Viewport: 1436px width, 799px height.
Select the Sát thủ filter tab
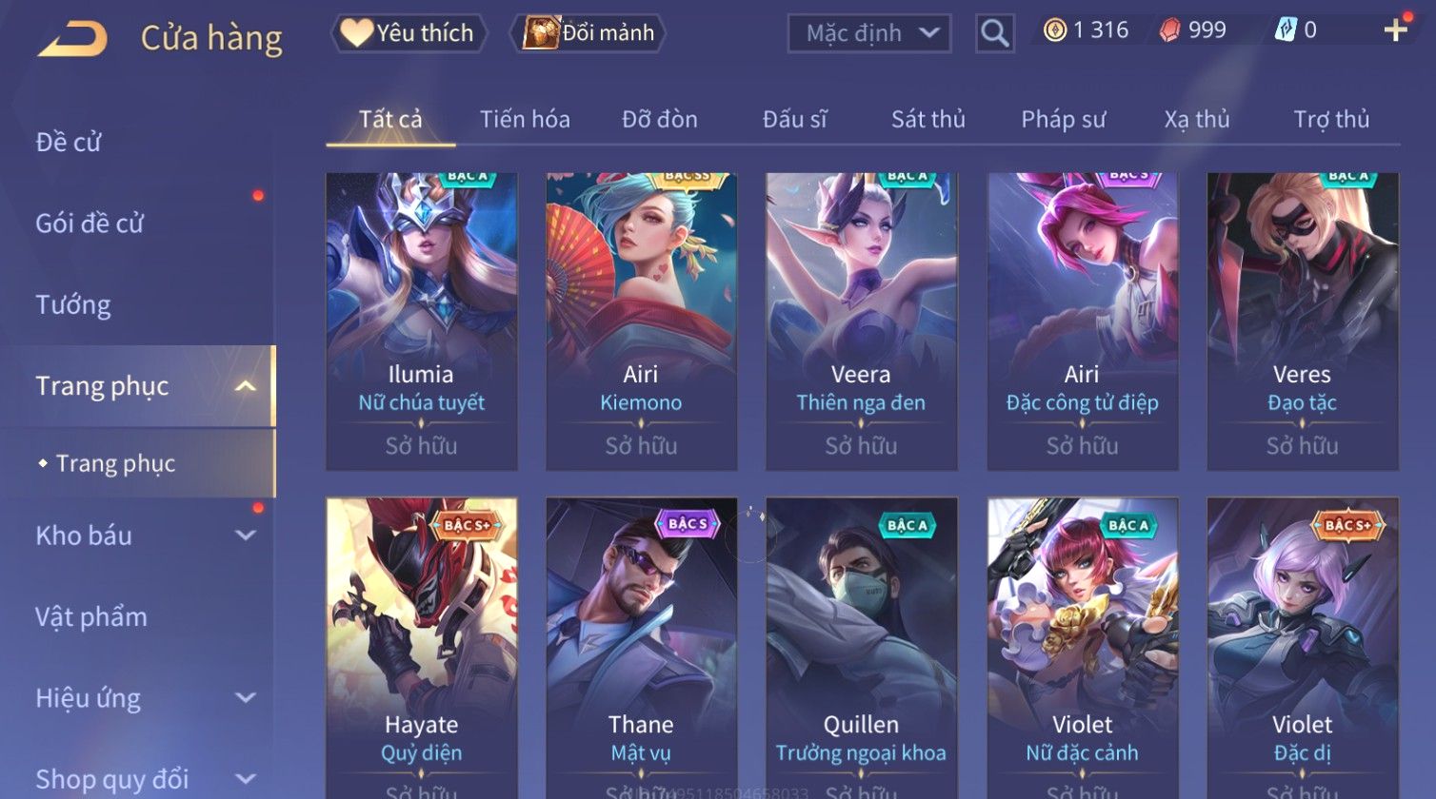click(928, 120)
